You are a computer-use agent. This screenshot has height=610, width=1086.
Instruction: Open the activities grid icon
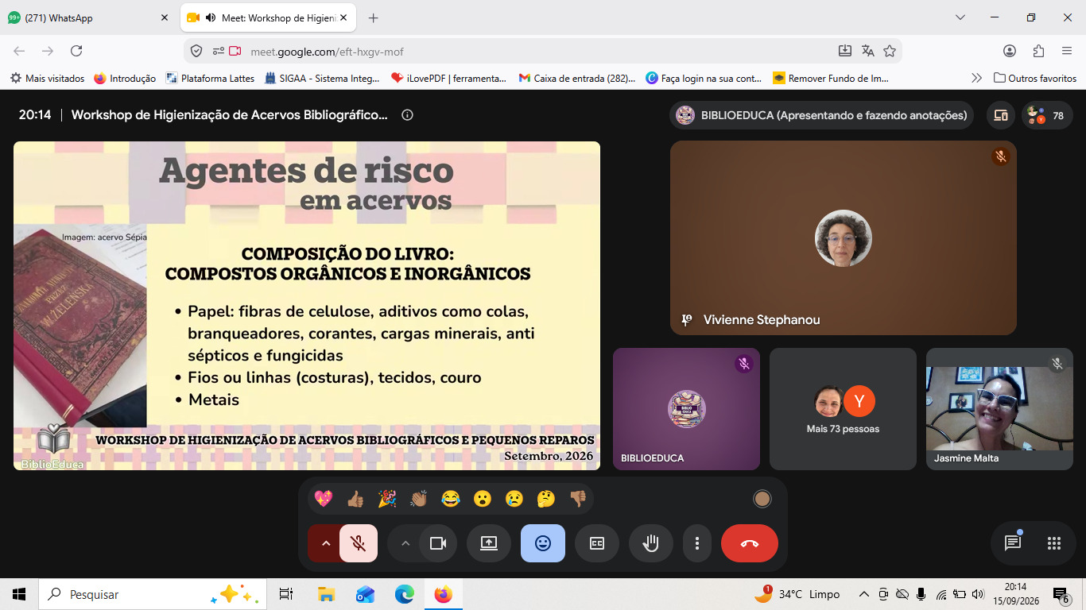1054,543
